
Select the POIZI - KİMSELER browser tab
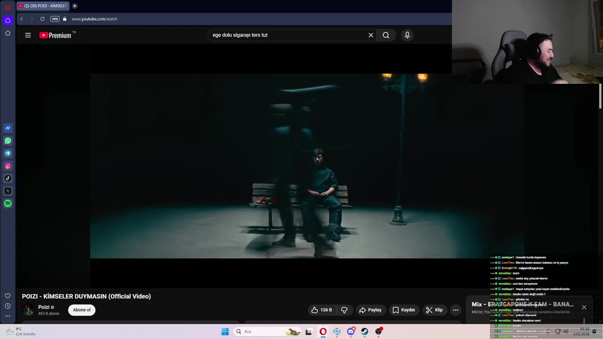tap(42, 6)
